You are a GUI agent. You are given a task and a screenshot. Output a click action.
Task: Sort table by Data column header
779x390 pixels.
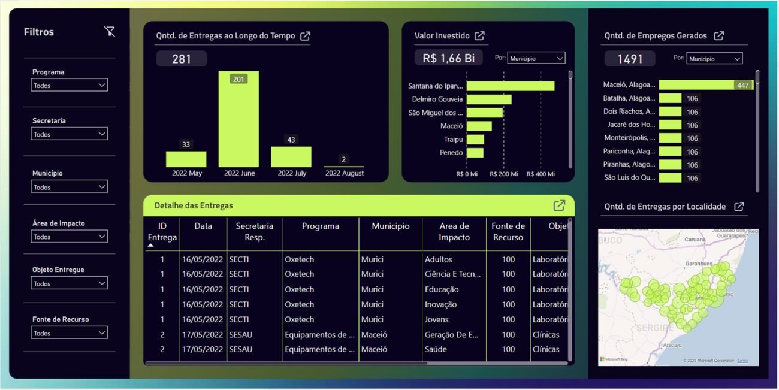tap(203, 226)
